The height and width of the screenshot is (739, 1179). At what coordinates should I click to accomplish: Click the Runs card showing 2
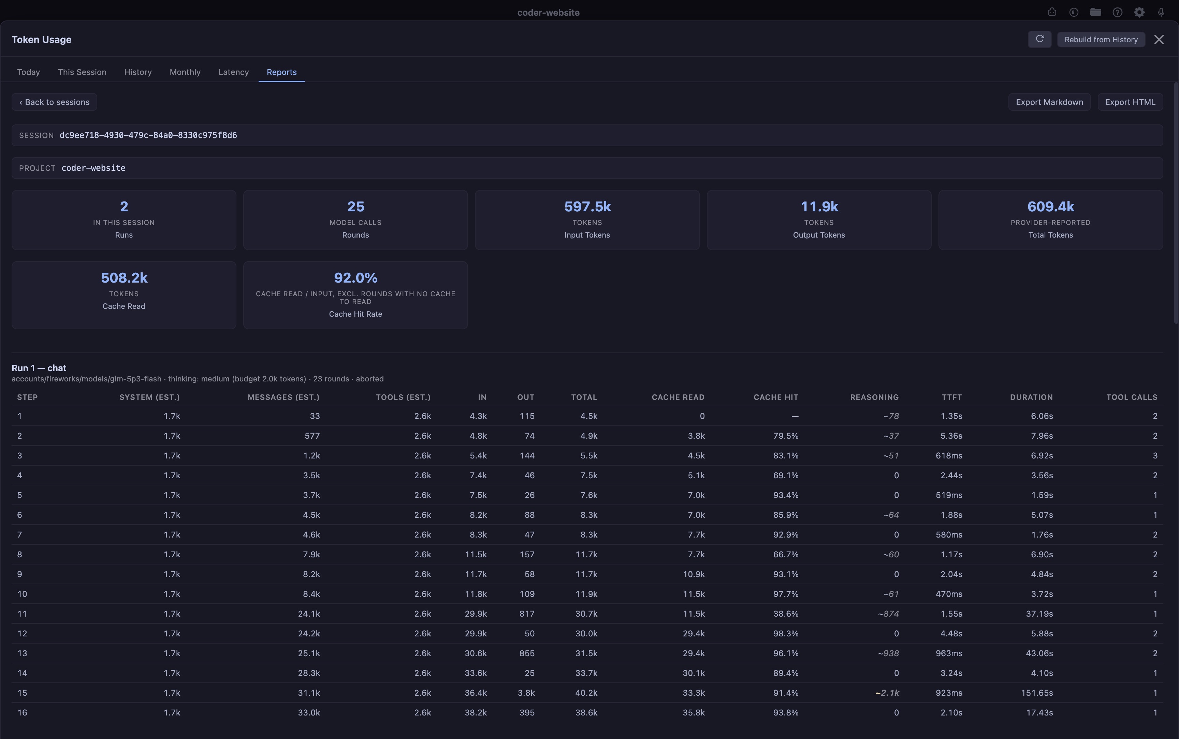click(124, 220)
